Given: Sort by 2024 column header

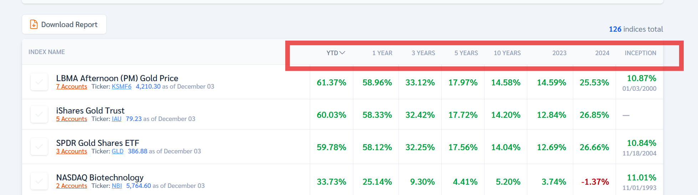Looking at the screenshot, I should pos(602,53).
